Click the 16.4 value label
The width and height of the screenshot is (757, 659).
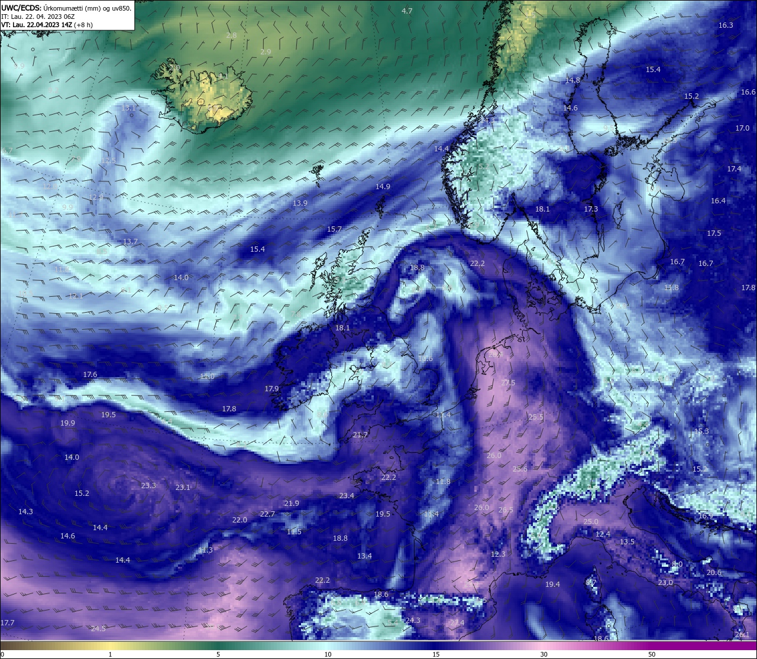point(718,201)
